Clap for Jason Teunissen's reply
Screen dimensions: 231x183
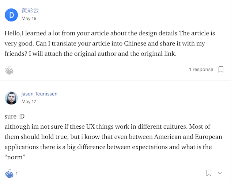click(9, 174)
